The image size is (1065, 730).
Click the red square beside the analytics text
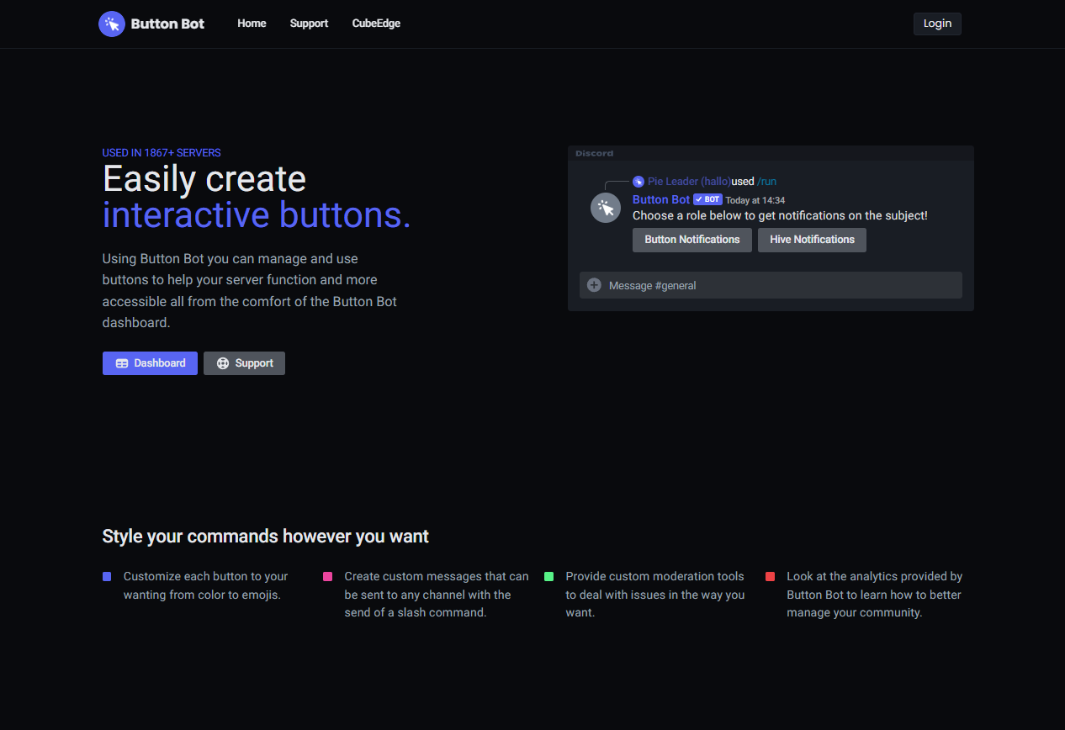(770, 577)
